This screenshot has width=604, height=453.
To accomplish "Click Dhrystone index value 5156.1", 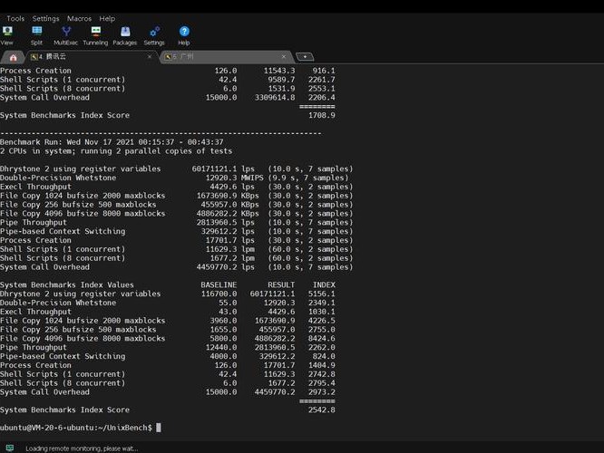I will tap(322, 294).
